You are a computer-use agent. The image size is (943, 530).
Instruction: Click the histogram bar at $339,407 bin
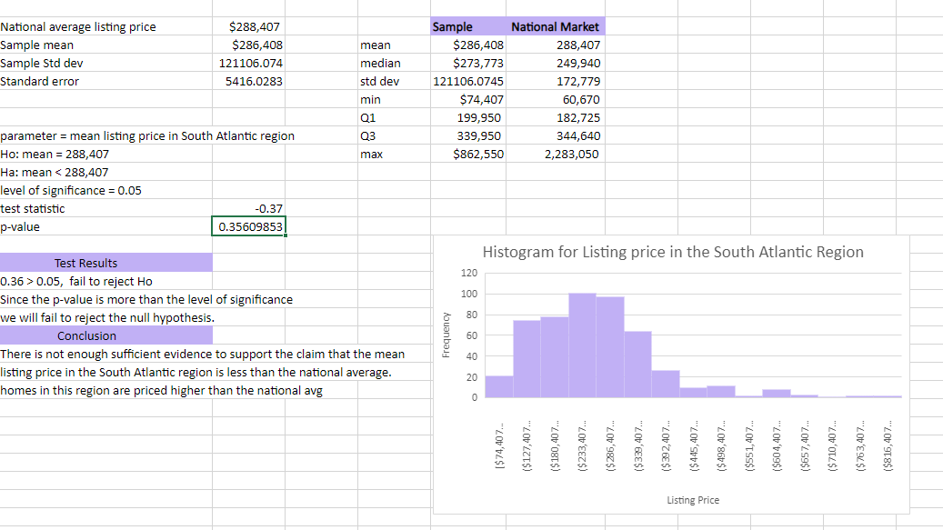637,365
